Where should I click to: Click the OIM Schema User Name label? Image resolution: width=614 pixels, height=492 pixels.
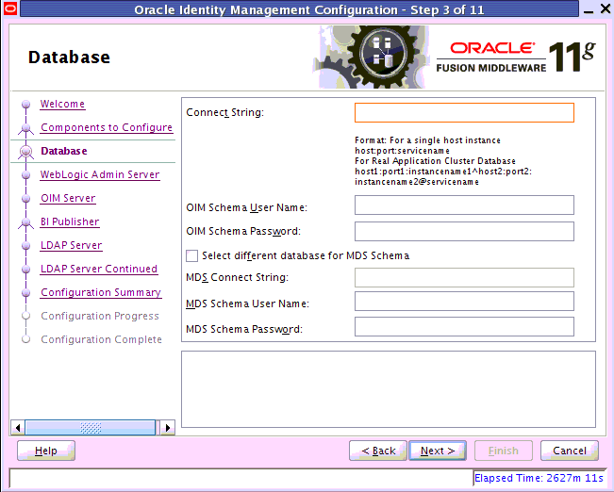point(247,207)
